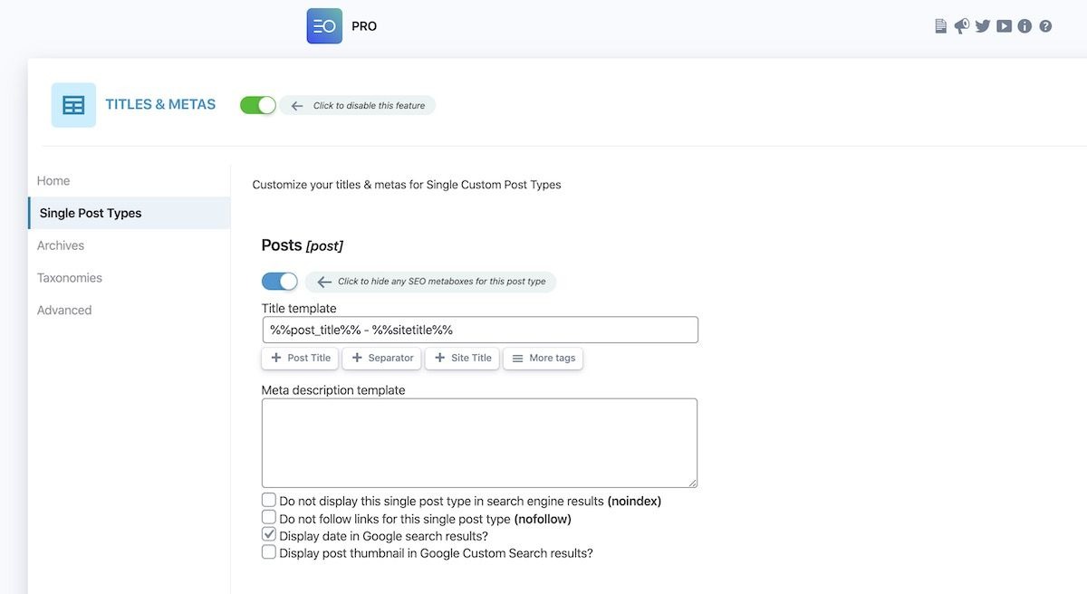Open the help question mark icon

pyautogui.click(x=1045, y=26)
